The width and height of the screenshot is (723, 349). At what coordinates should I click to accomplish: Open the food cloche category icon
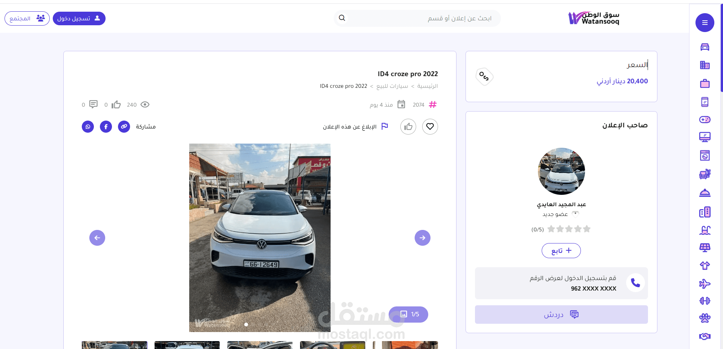click(705, 193)
